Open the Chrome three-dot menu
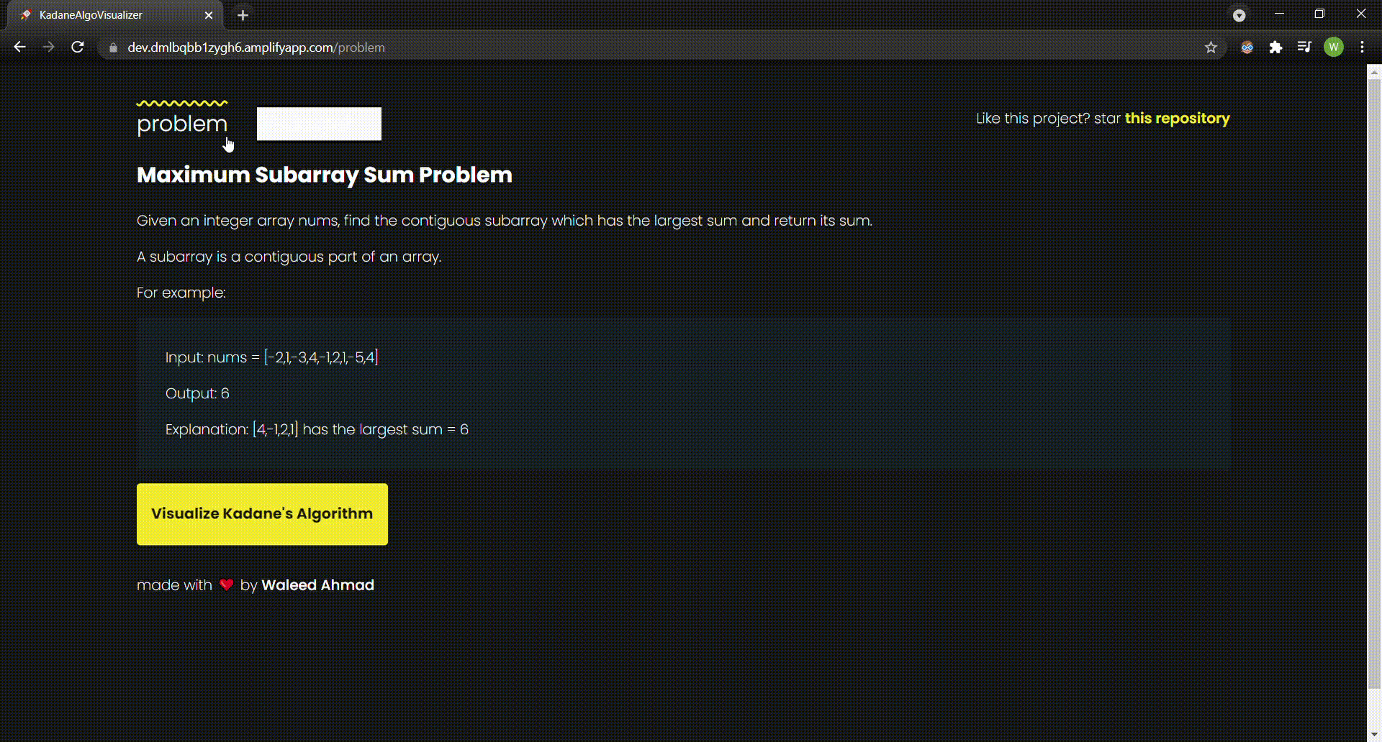Screen dimensions: 1382x742 point(1362,47)
